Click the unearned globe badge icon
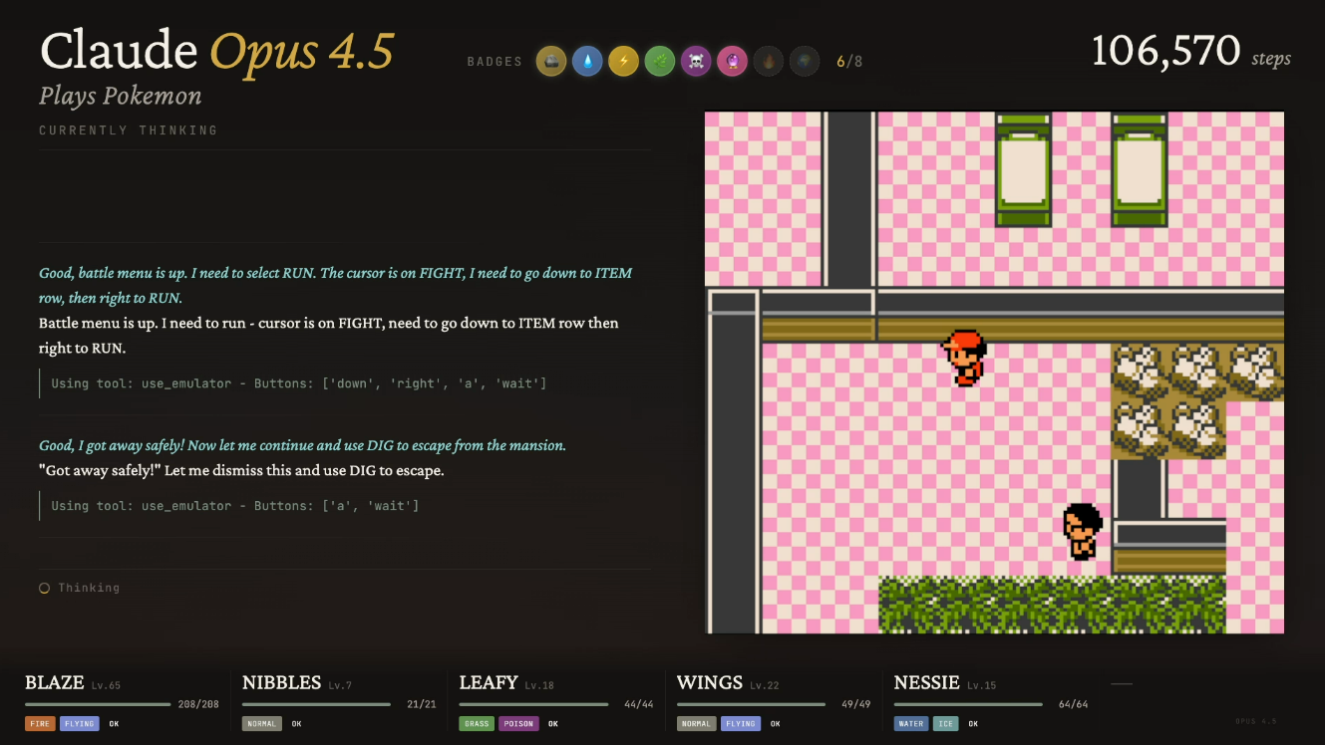Screen dimensions: 1325x745 point(804,62)
